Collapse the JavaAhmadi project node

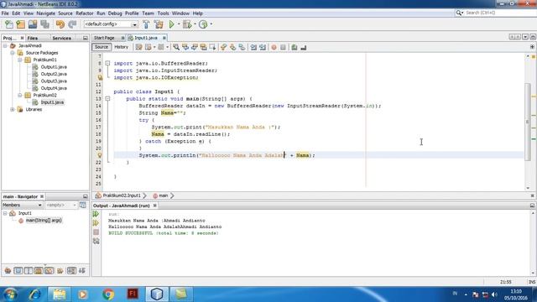5,45
